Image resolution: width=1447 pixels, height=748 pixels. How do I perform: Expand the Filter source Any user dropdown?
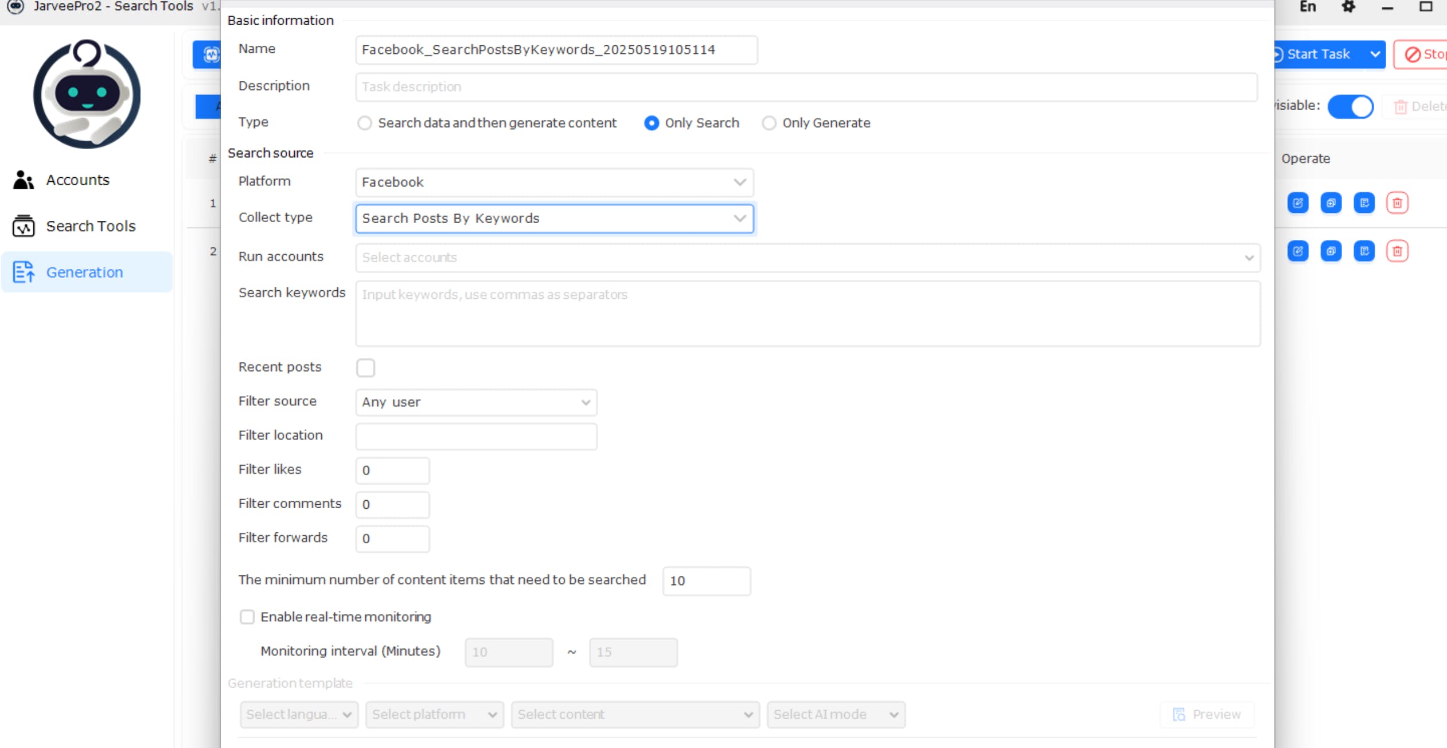[x=476, y=402]
